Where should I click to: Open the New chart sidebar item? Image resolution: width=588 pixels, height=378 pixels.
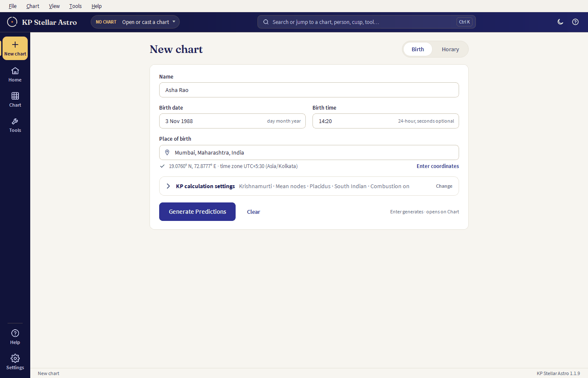pyautogui.click(x=15, y=48)
